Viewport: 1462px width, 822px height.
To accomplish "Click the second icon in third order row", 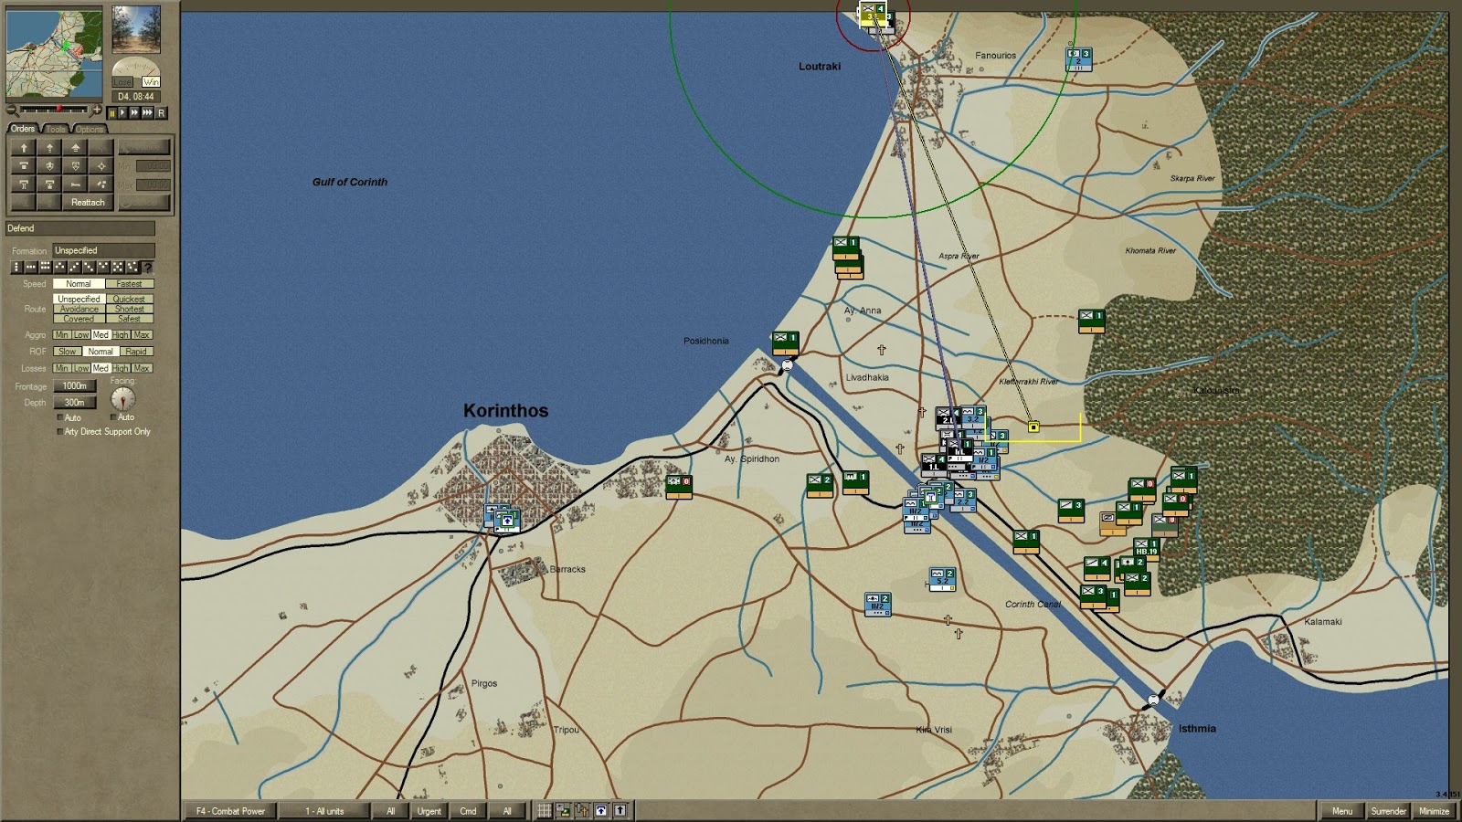I will pyautogui.click(x=49, y=184).
